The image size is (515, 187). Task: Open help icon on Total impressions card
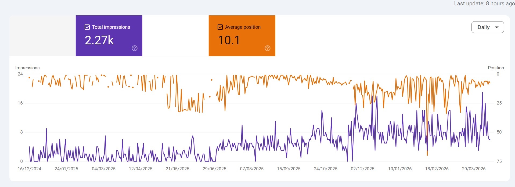[135, 48]
